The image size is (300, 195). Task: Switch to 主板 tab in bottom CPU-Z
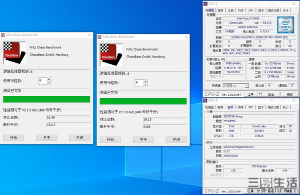point(230,107)
